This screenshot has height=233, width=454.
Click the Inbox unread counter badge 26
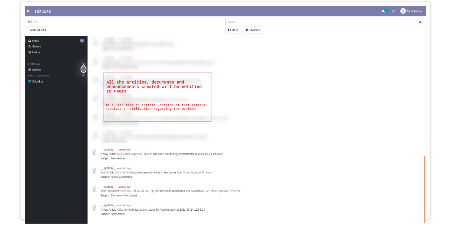tap(82, 41)
